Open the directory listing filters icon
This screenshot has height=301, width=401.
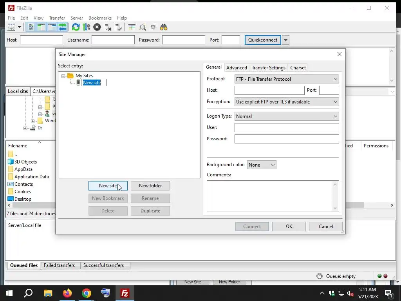(x=132, y=27)
